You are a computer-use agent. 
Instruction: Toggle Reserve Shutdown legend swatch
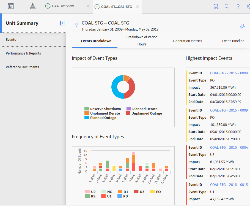pyautogui.click(x=87, y=109)
